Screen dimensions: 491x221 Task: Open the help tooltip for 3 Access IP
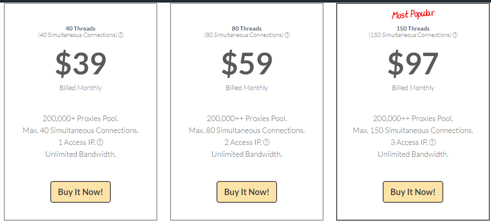433,142
